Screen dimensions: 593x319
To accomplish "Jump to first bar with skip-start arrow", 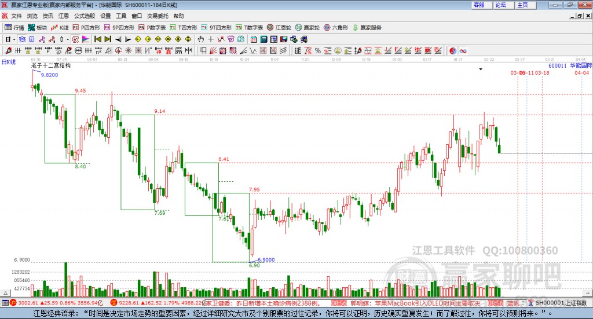I will (x=97, y=39).
